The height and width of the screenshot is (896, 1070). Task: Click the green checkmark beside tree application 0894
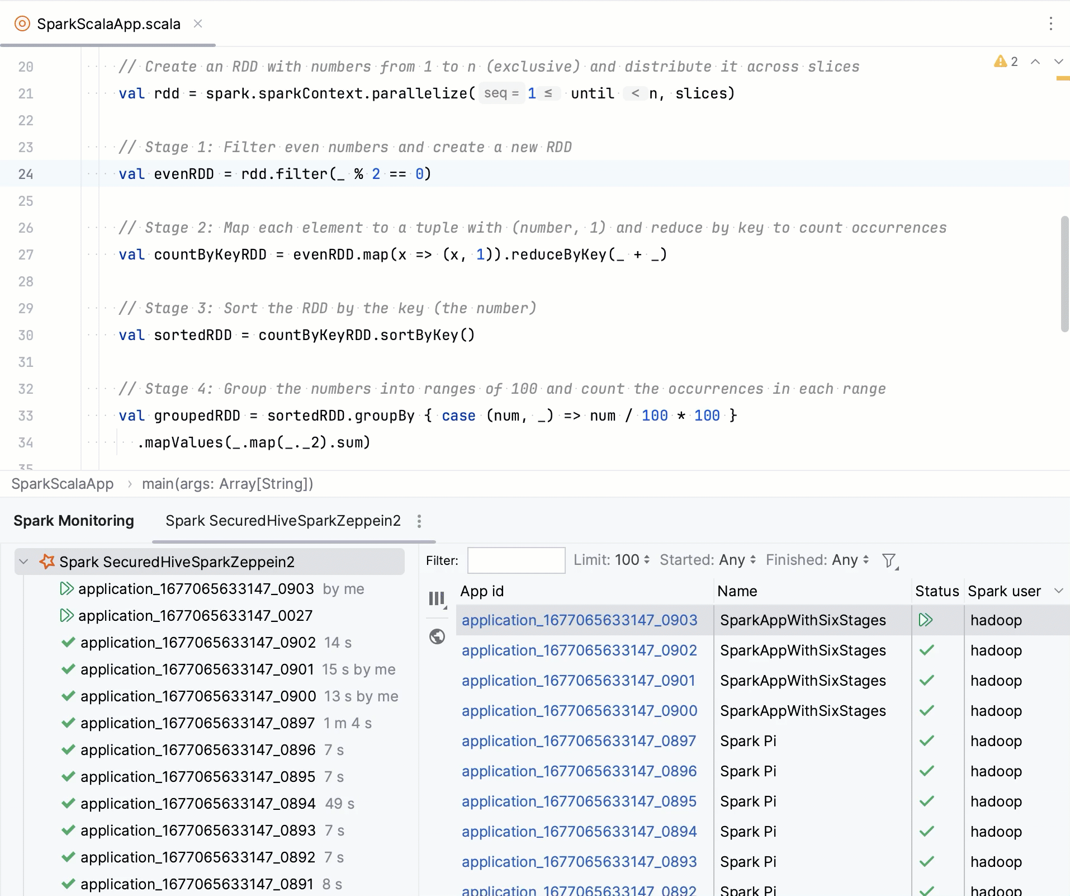click(x=68, y=803)
